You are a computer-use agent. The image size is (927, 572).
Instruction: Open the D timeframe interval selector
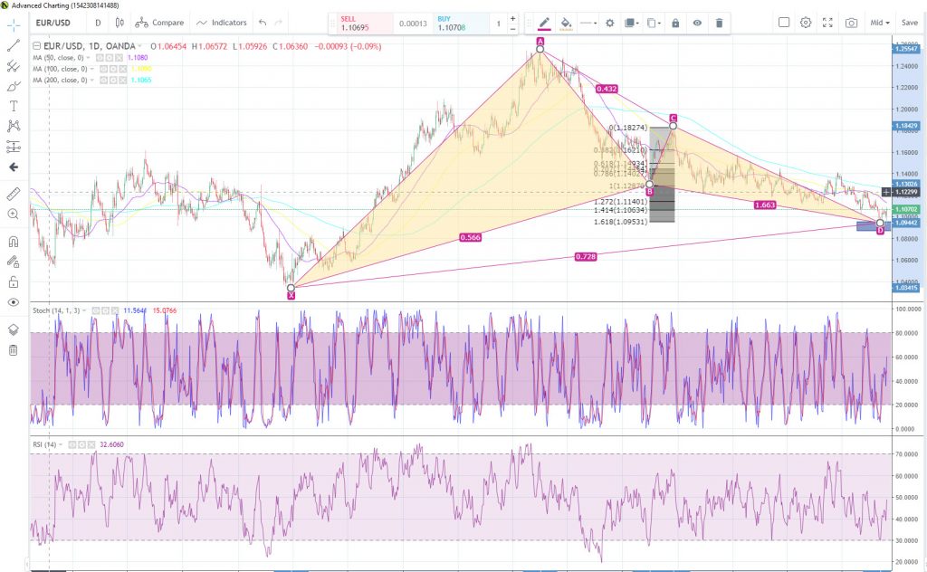(98, 23)
